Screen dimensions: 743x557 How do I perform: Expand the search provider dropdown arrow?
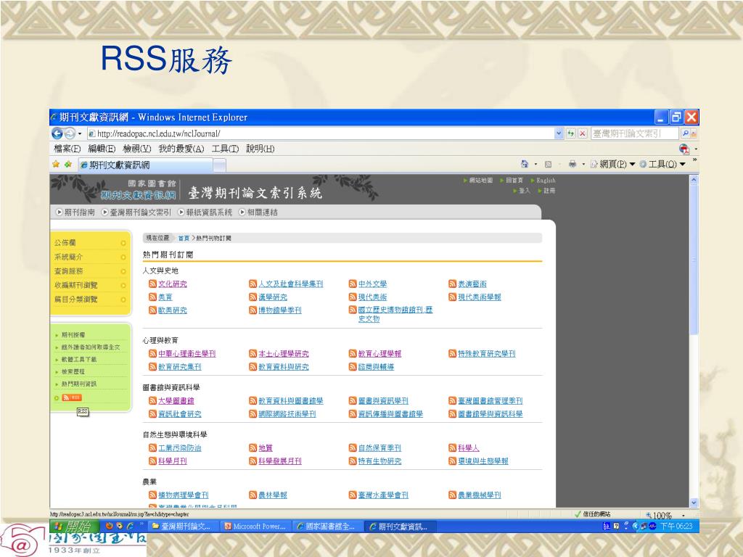click(694, 133)
